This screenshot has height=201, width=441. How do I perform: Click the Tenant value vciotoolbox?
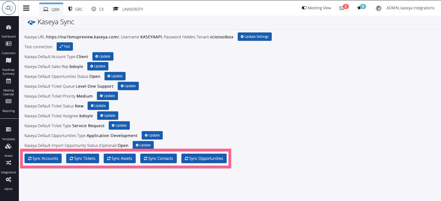pos(222,37)
